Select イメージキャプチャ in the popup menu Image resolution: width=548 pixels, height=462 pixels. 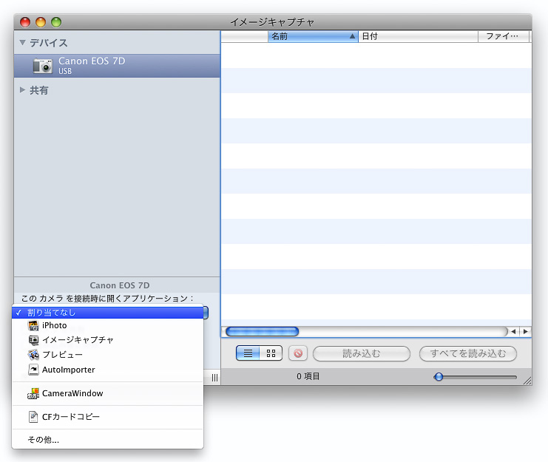pos(77,340)
